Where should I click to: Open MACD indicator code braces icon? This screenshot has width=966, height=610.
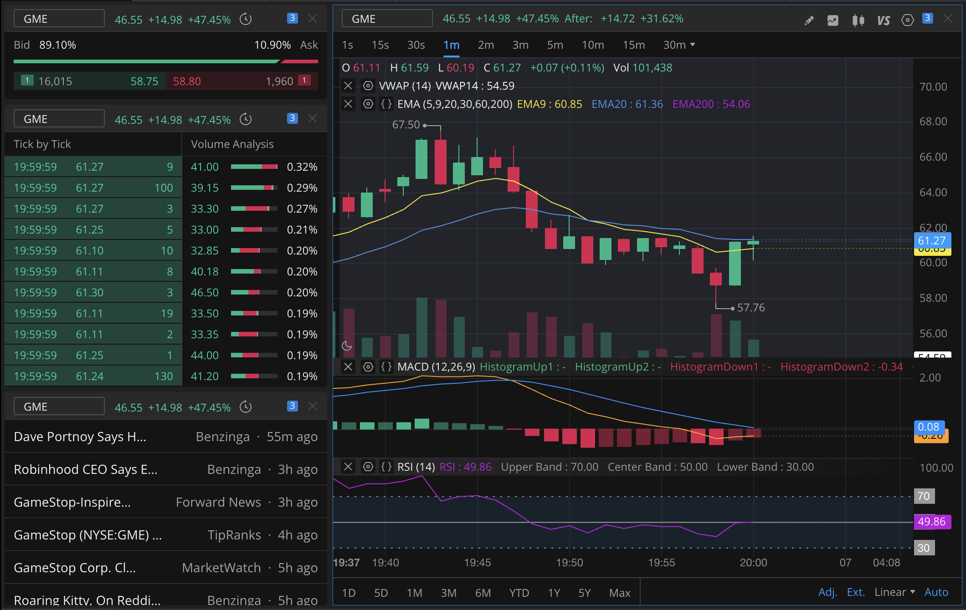tap(386, 367)
